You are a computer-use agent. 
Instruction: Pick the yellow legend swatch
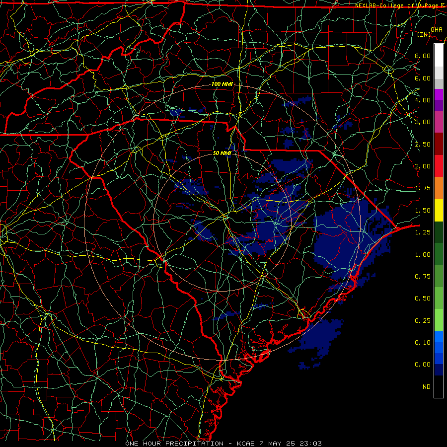point(439,211)
